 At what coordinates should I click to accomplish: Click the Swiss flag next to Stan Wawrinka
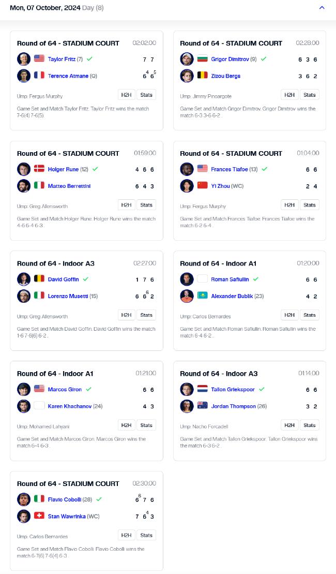click(39, 516)
